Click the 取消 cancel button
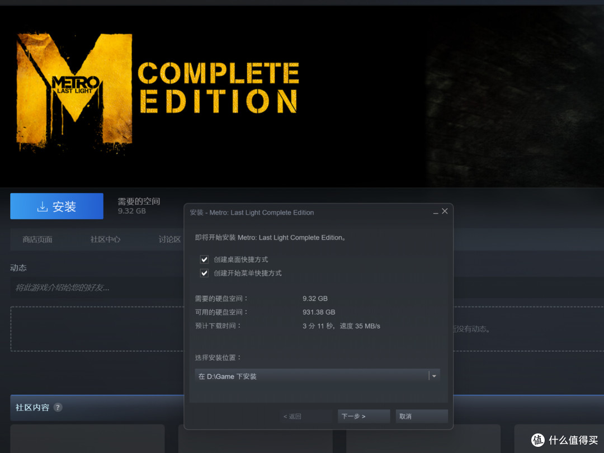Image resolution: width=604 pixels, height=453 pixels. click(x=422, y=417)
